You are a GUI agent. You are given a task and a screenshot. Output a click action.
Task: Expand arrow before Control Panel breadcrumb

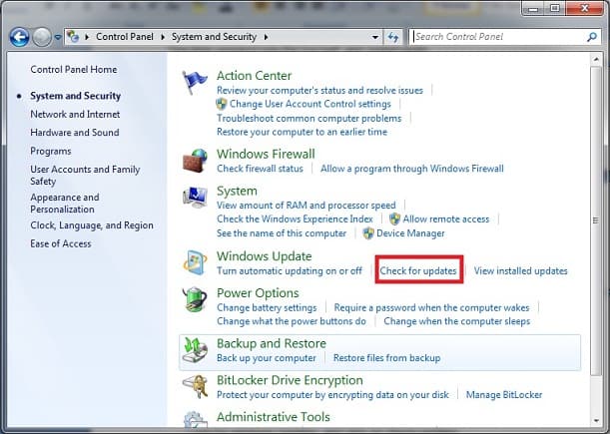tap(87, 37)
